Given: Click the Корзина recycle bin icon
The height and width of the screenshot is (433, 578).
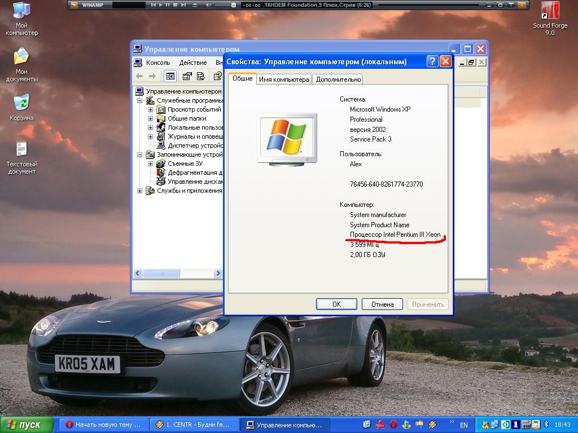Looking at the screenshot, I should point(21,103).
